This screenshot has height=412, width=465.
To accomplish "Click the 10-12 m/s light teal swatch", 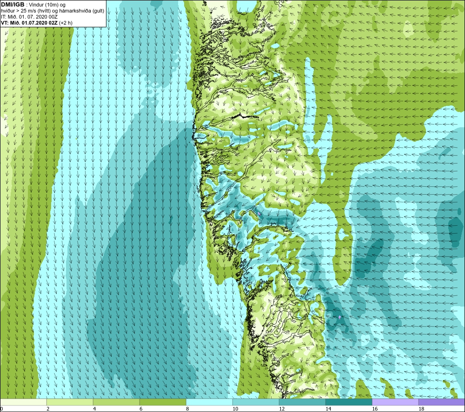I will tap(256, 402).
